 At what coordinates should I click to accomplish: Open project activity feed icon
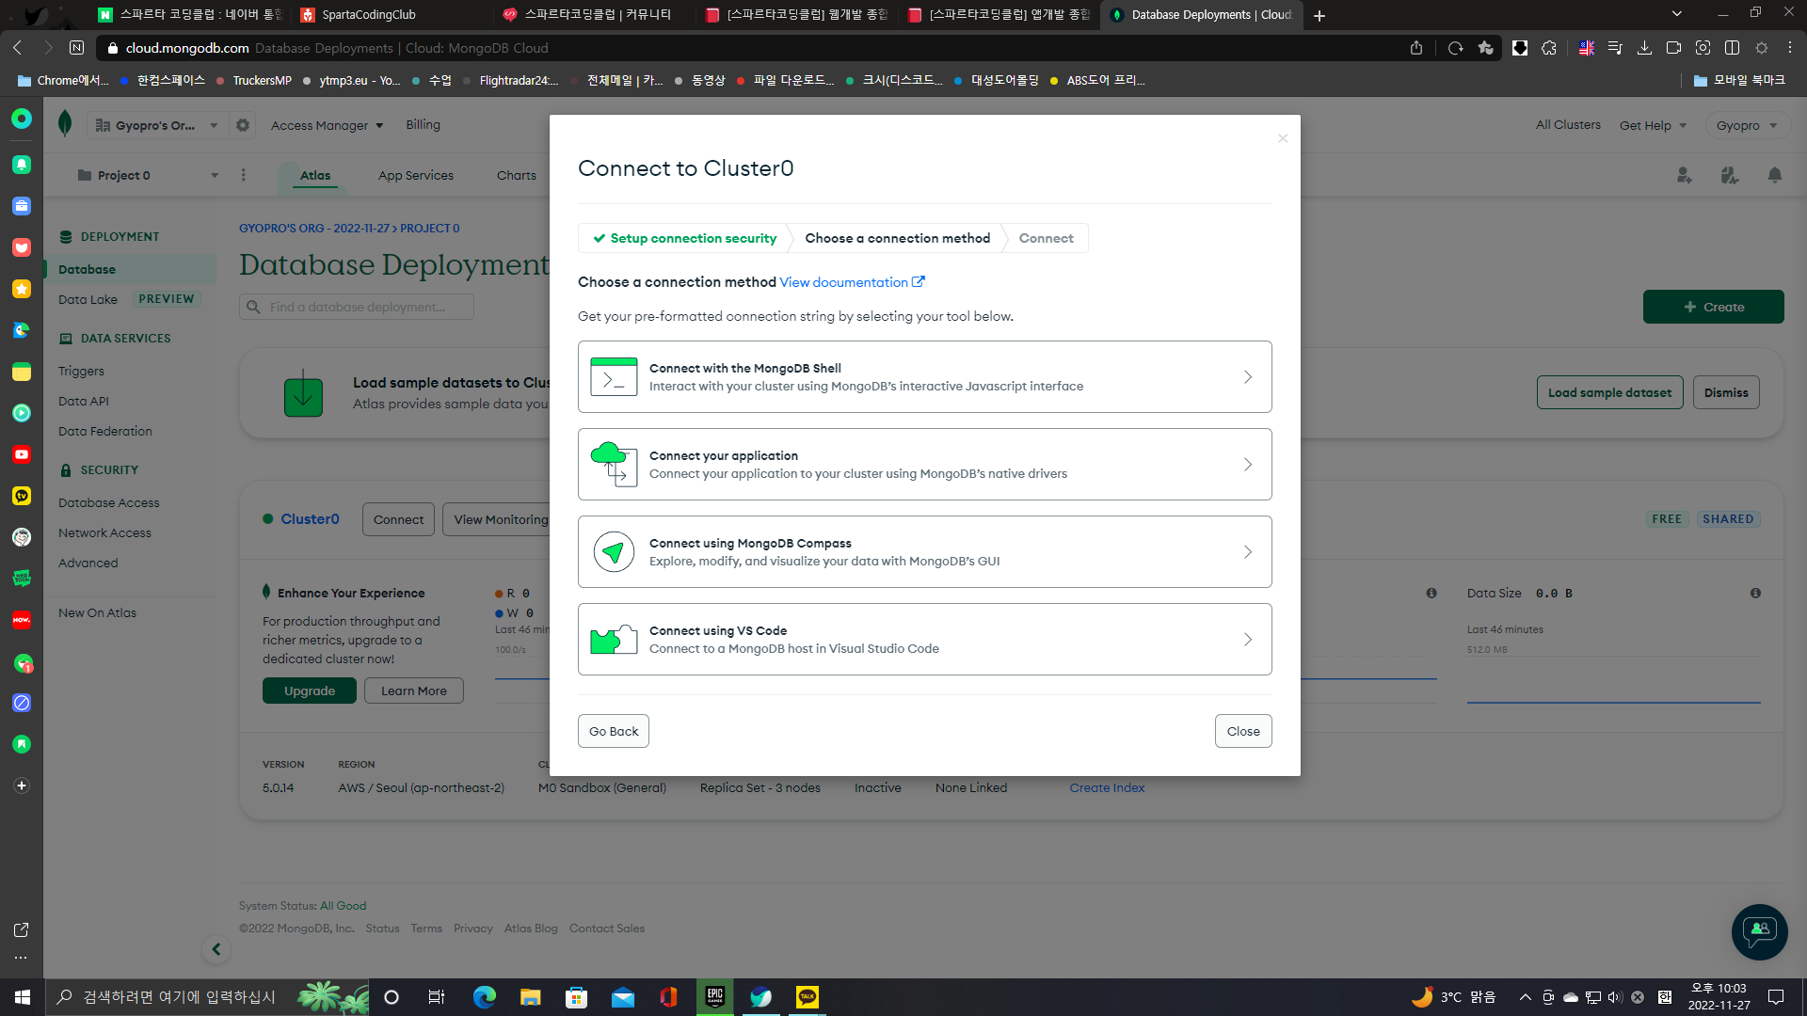click(x=1730, y=175)
